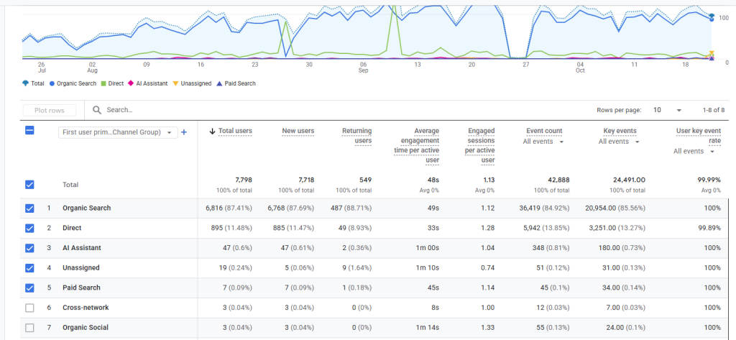Click the Organic Search legend label
Image resolution: width=736 pixels, height=340 pixels.
tap(76, 83)
